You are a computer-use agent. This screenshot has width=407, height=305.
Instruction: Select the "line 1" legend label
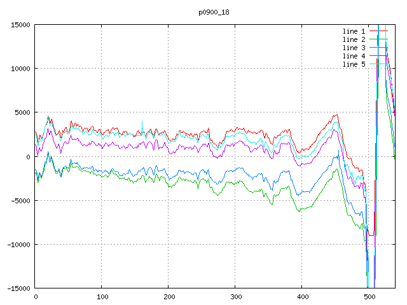coord(354,31)
